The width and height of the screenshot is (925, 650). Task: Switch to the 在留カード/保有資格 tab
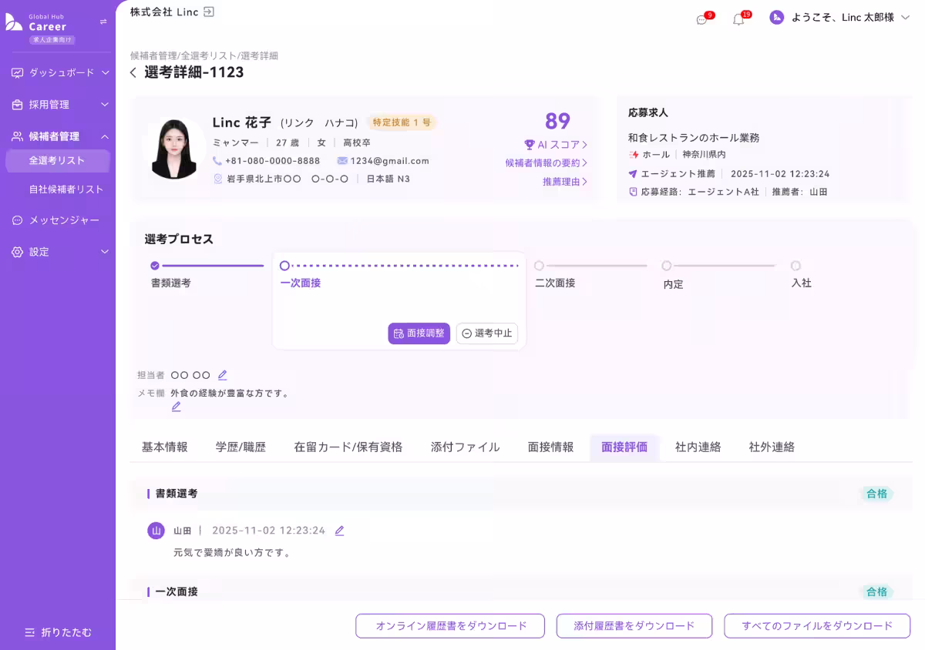[348, 447]
